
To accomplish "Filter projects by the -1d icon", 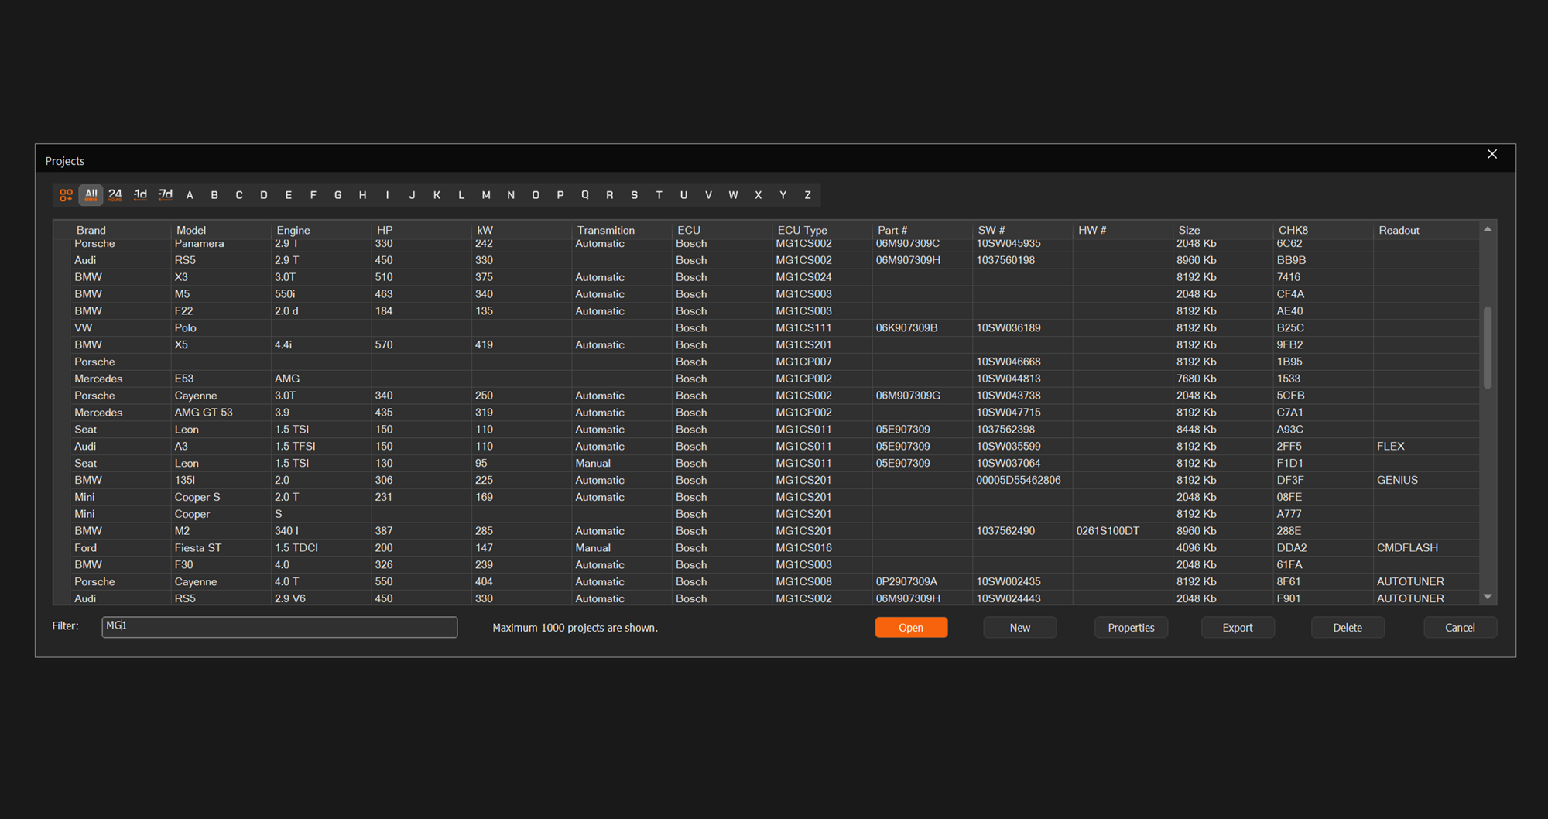I will 140,195.
